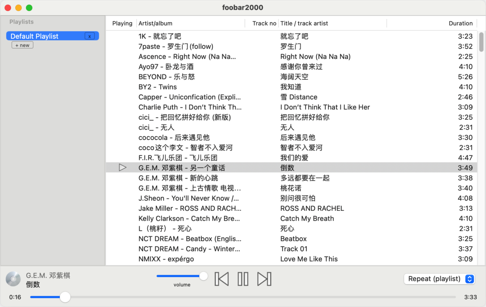Image resolution: width=486 pixels, height=307 pixels.
Task: Click the elapsed time 0:16
Action: point(15,297)
